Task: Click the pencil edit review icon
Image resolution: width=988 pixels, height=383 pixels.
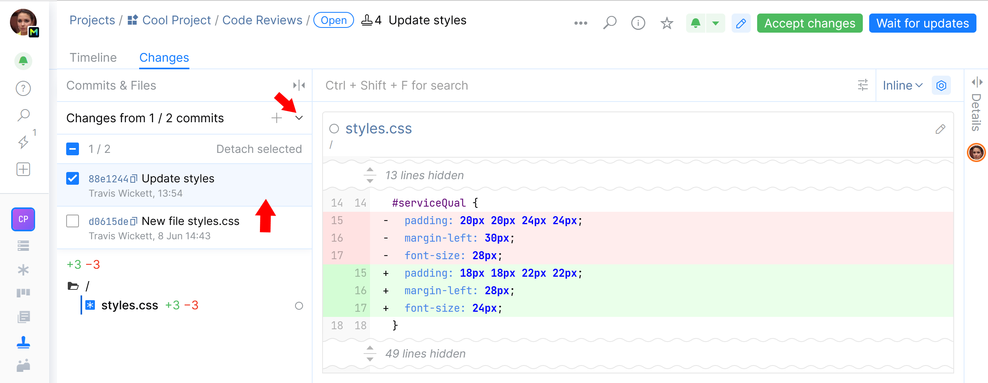Action: coord(741,23)
